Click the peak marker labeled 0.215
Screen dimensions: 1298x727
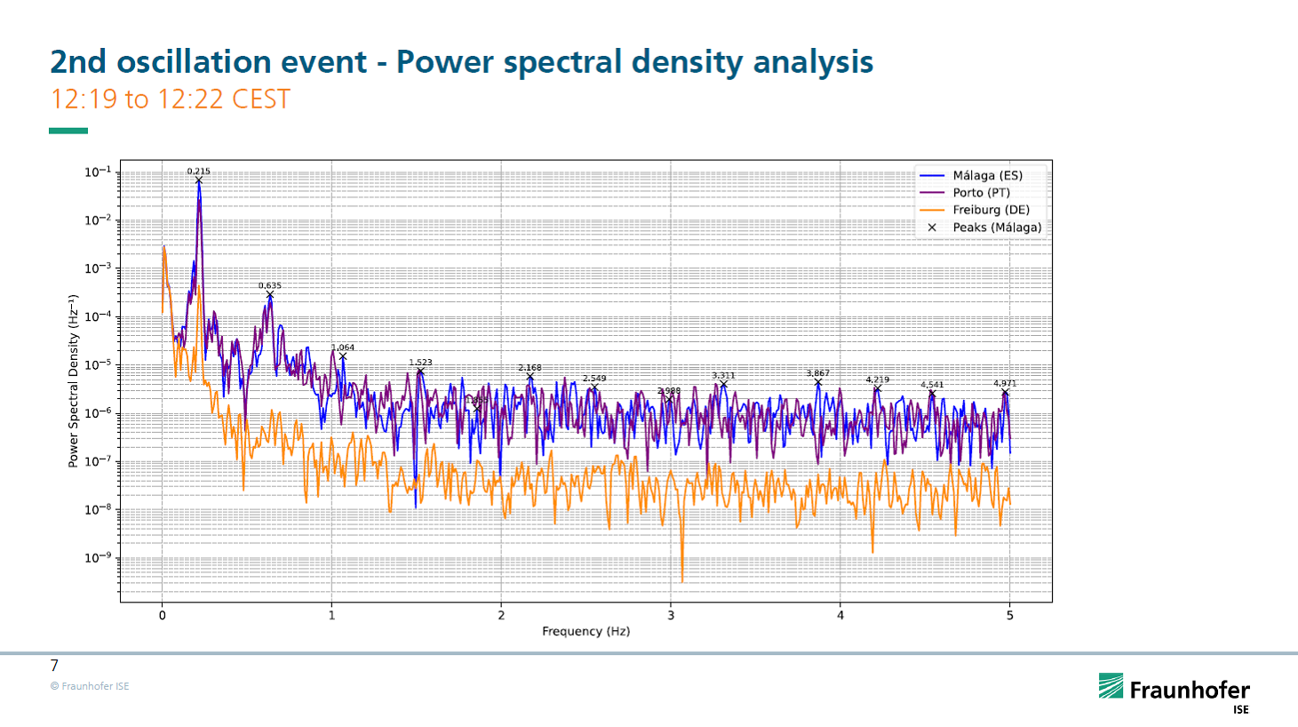click(x=199, y=181)
